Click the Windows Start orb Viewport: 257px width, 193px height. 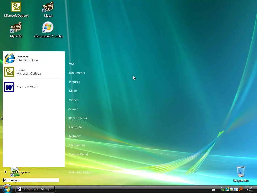click(x=7, y=189)
